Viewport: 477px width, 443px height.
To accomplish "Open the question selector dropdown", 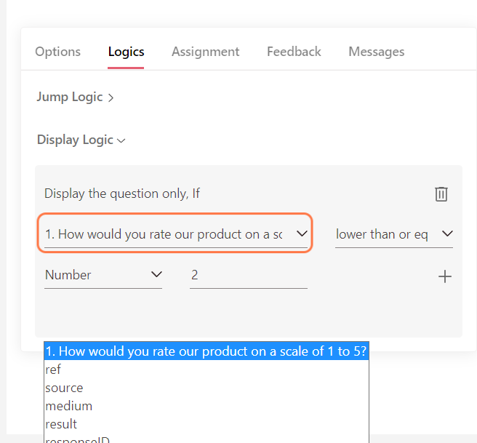I will click(175, 234).
